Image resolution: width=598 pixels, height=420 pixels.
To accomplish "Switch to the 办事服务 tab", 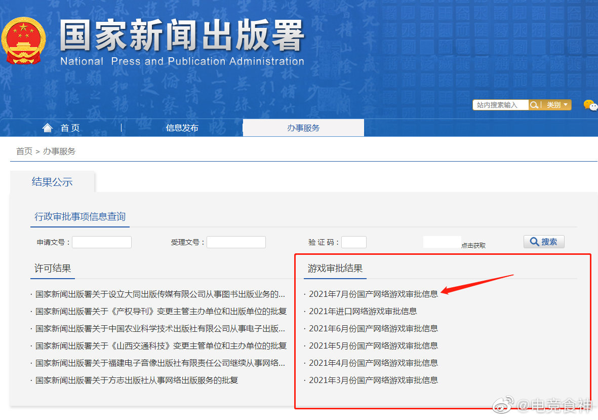I will click(x=303, y=128).
